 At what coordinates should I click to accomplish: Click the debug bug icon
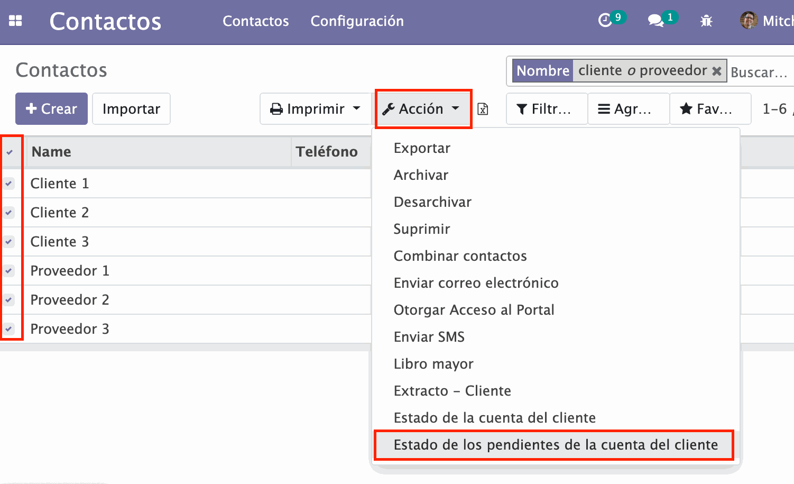[x=706, y=21]
